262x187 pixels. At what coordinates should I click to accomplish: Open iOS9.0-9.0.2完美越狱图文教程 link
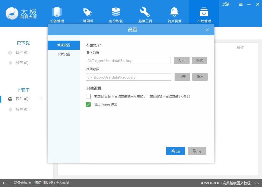[226, 183]
